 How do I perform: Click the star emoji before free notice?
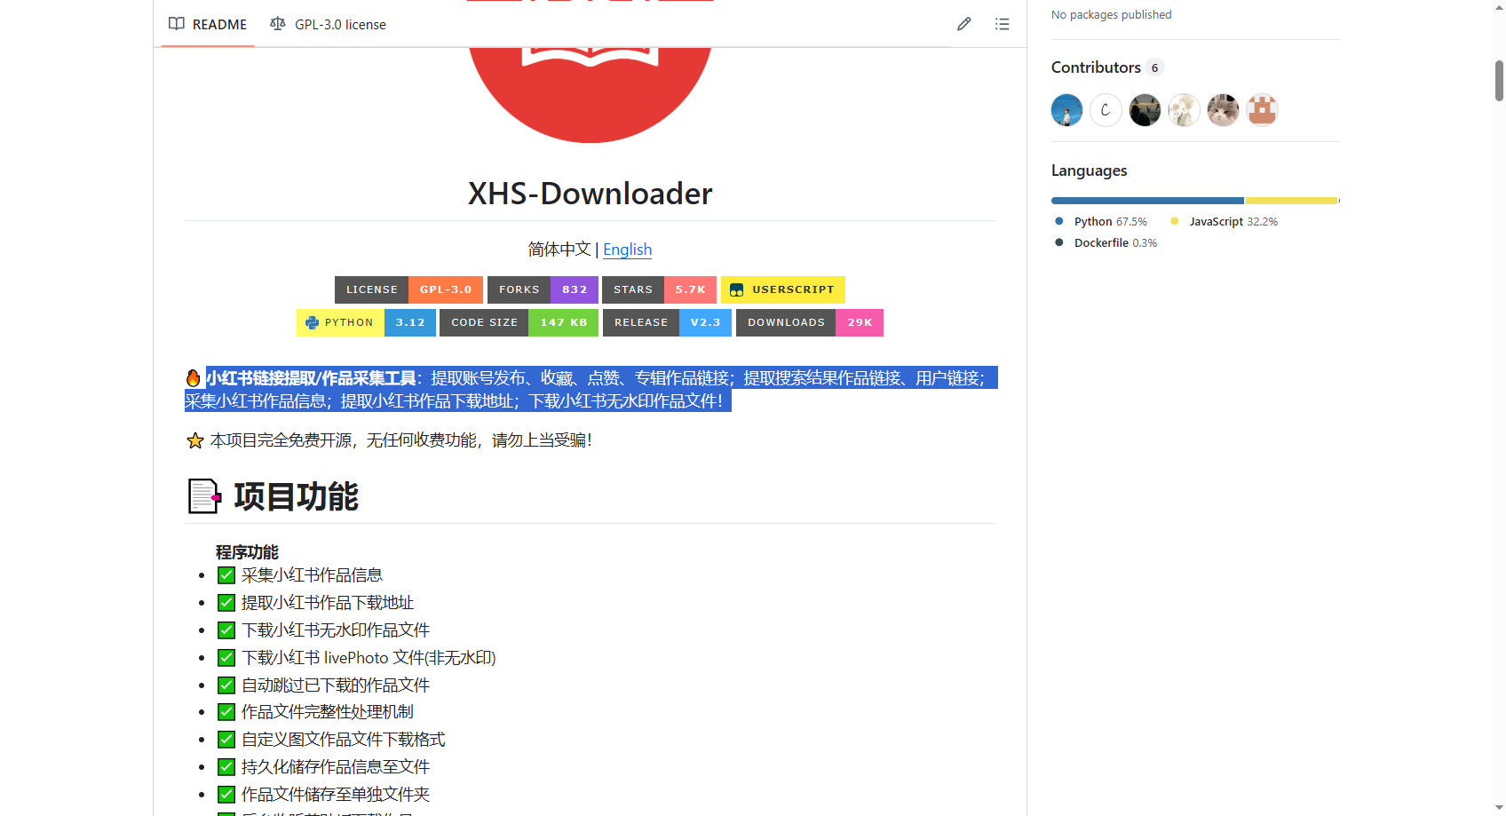[195, 440]
